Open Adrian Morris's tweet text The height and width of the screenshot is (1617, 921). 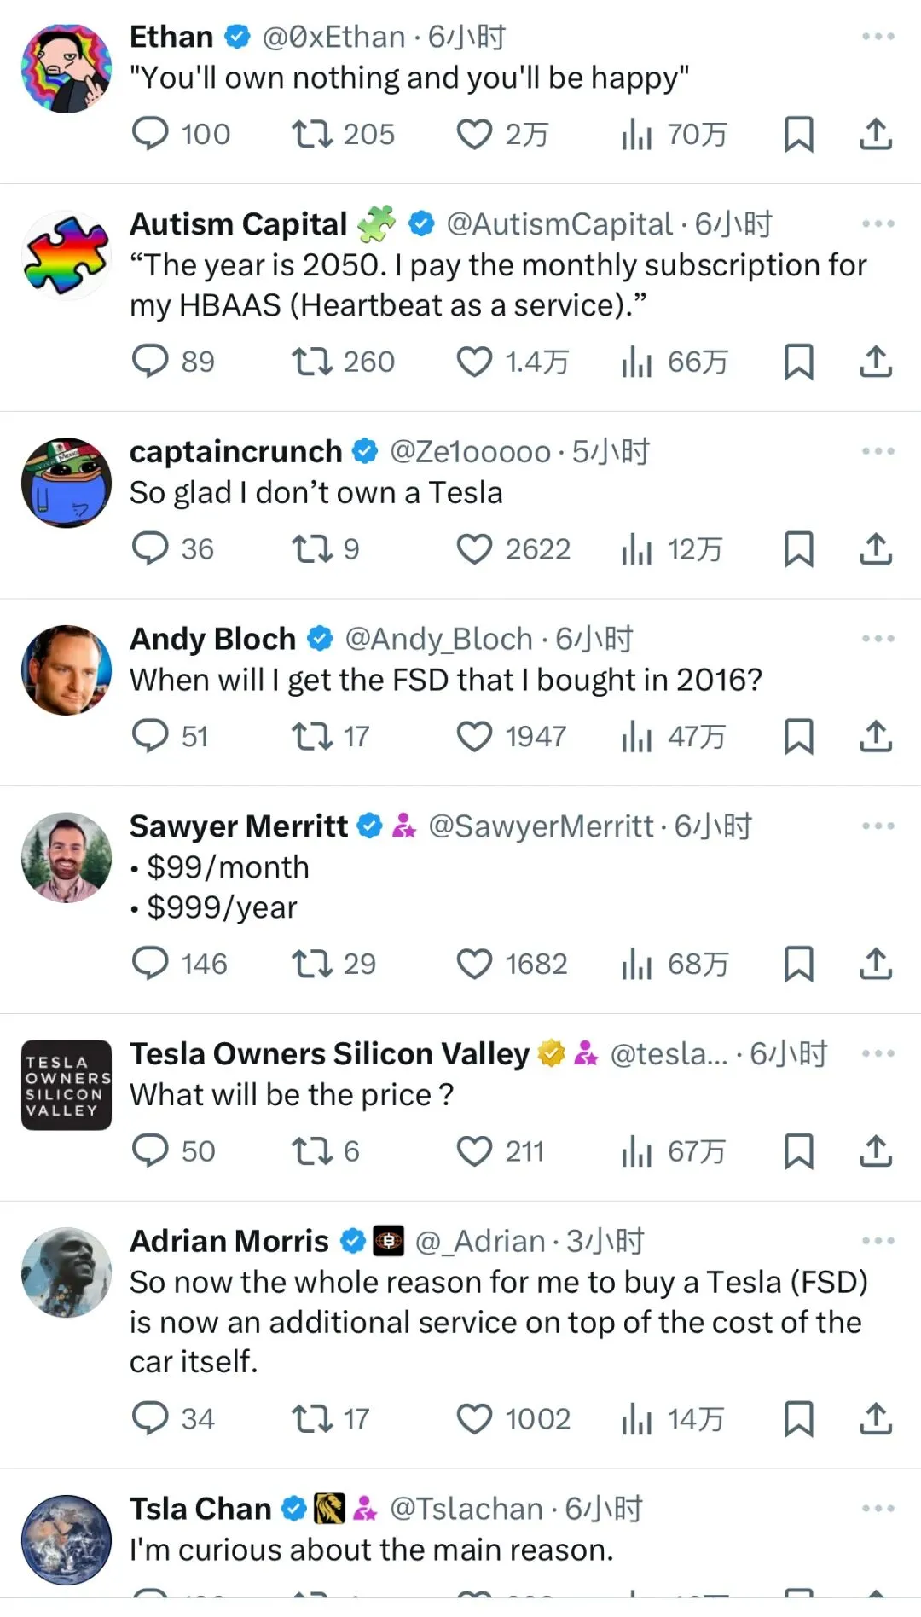[498, 1322]
